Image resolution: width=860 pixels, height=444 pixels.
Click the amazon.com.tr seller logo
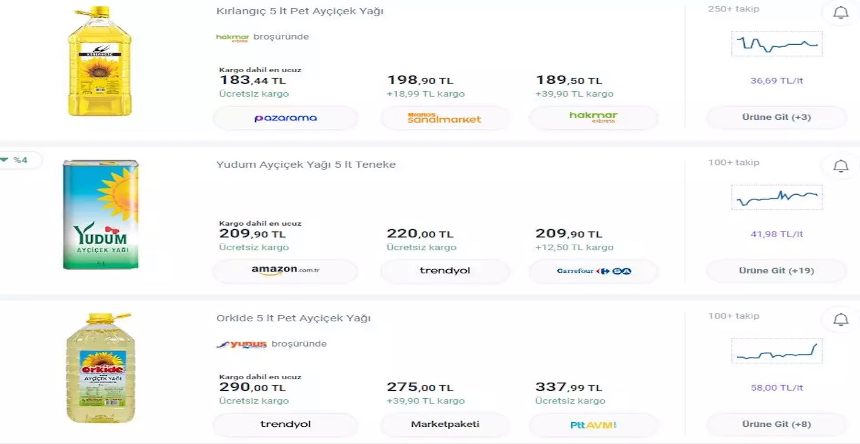[285, 270]
